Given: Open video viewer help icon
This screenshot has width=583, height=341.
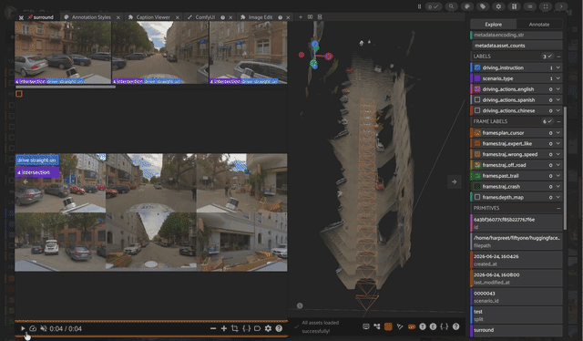Looking at the screenshot, I should tap(279, 328).
